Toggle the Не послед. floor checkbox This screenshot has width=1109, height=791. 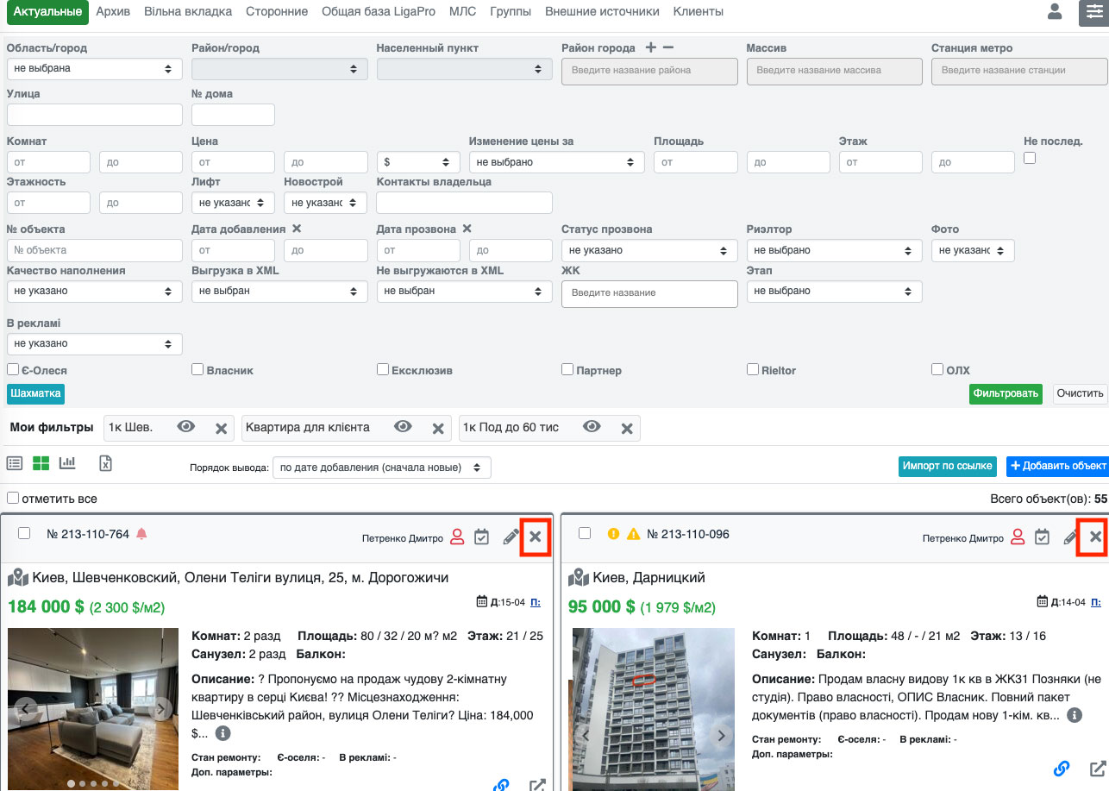point(1030,158)
